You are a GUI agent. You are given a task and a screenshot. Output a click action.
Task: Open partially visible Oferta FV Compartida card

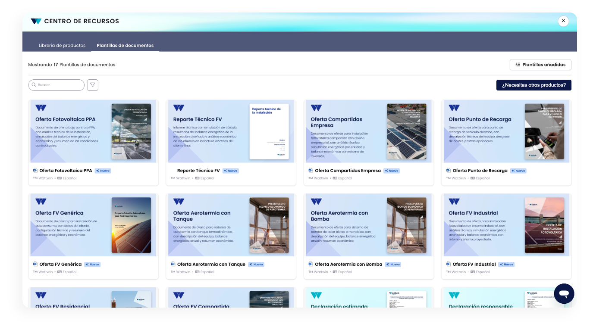click(x=231, y=297)
